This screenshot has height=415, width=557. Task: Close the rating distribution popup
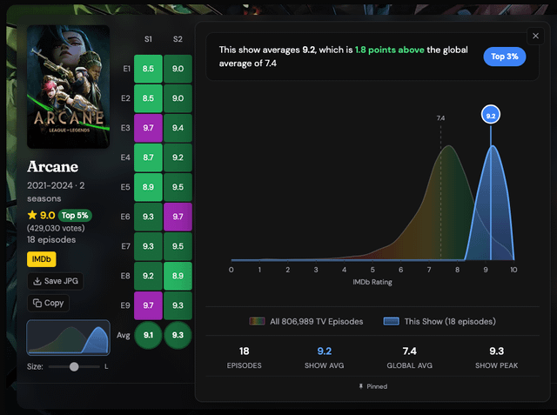pos(534,36)
